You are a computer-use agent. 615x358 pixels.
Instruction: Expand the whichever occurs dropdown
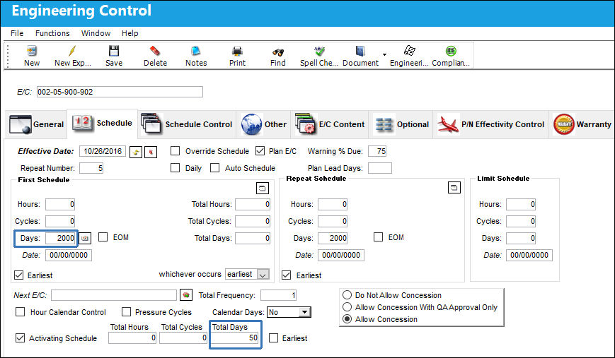pos(263,275)
